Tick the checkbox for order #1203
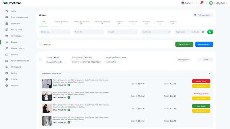The width and height of the screenshot is (230, 129). coord(41,60)
